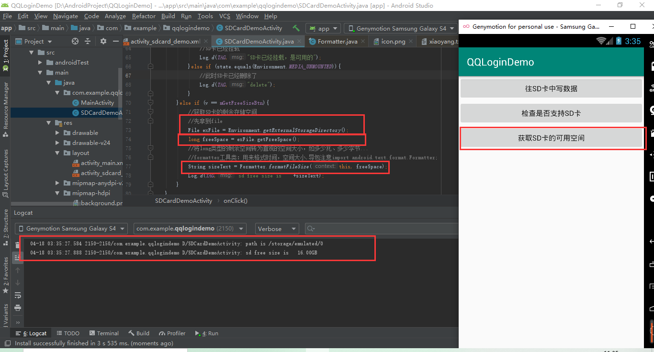Open the Verbose log level dropdown
The height and width of the screenshot is (352, 654).
point(277,229)
